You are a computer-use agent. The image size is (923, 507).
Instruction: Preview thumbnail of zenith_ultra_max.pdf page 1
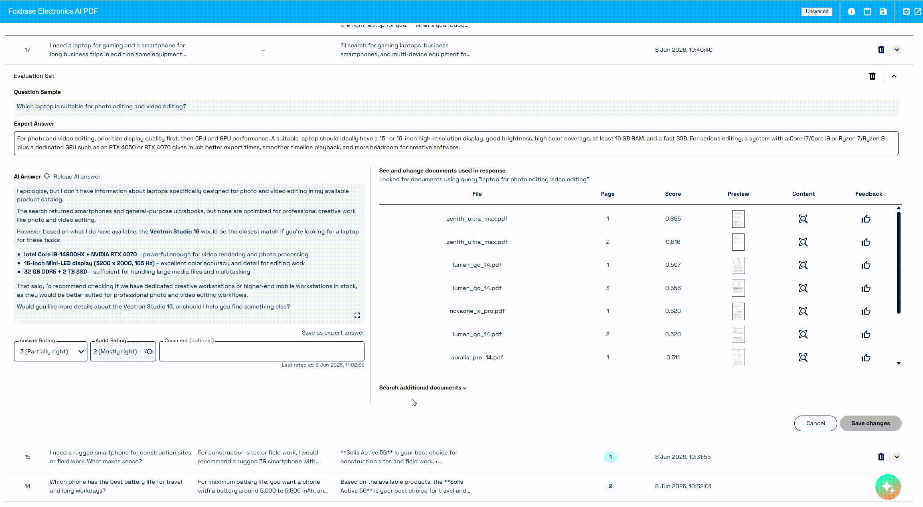point(738,219)
